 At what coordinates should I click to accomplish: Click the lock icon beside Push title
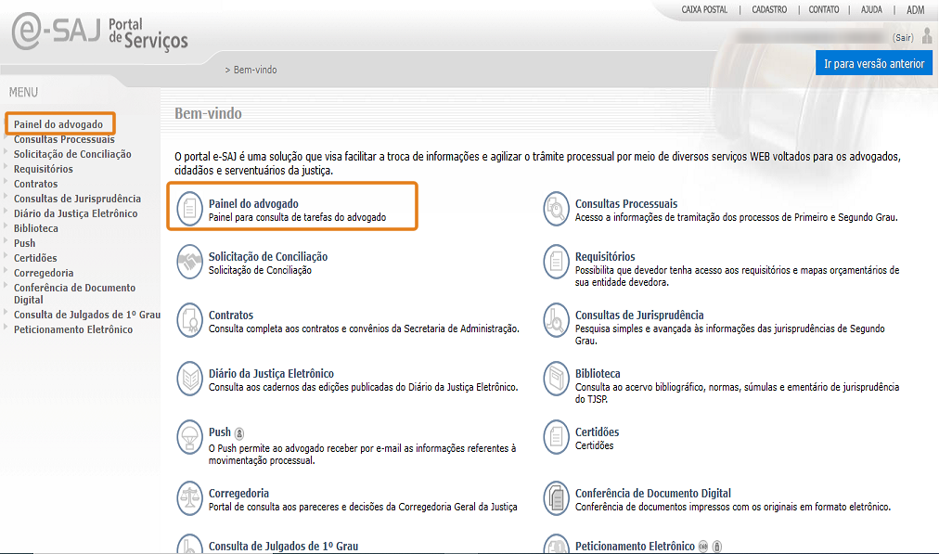[239, 433]
